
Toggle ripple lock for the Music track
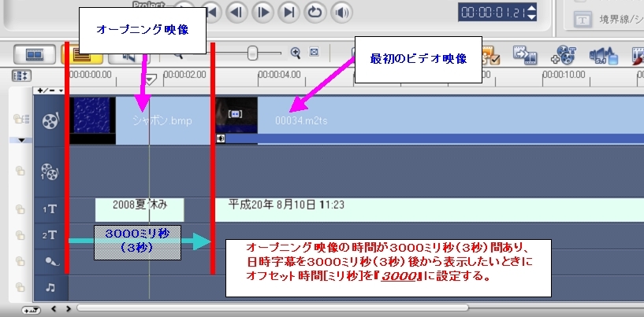click(x=20, y=287)
